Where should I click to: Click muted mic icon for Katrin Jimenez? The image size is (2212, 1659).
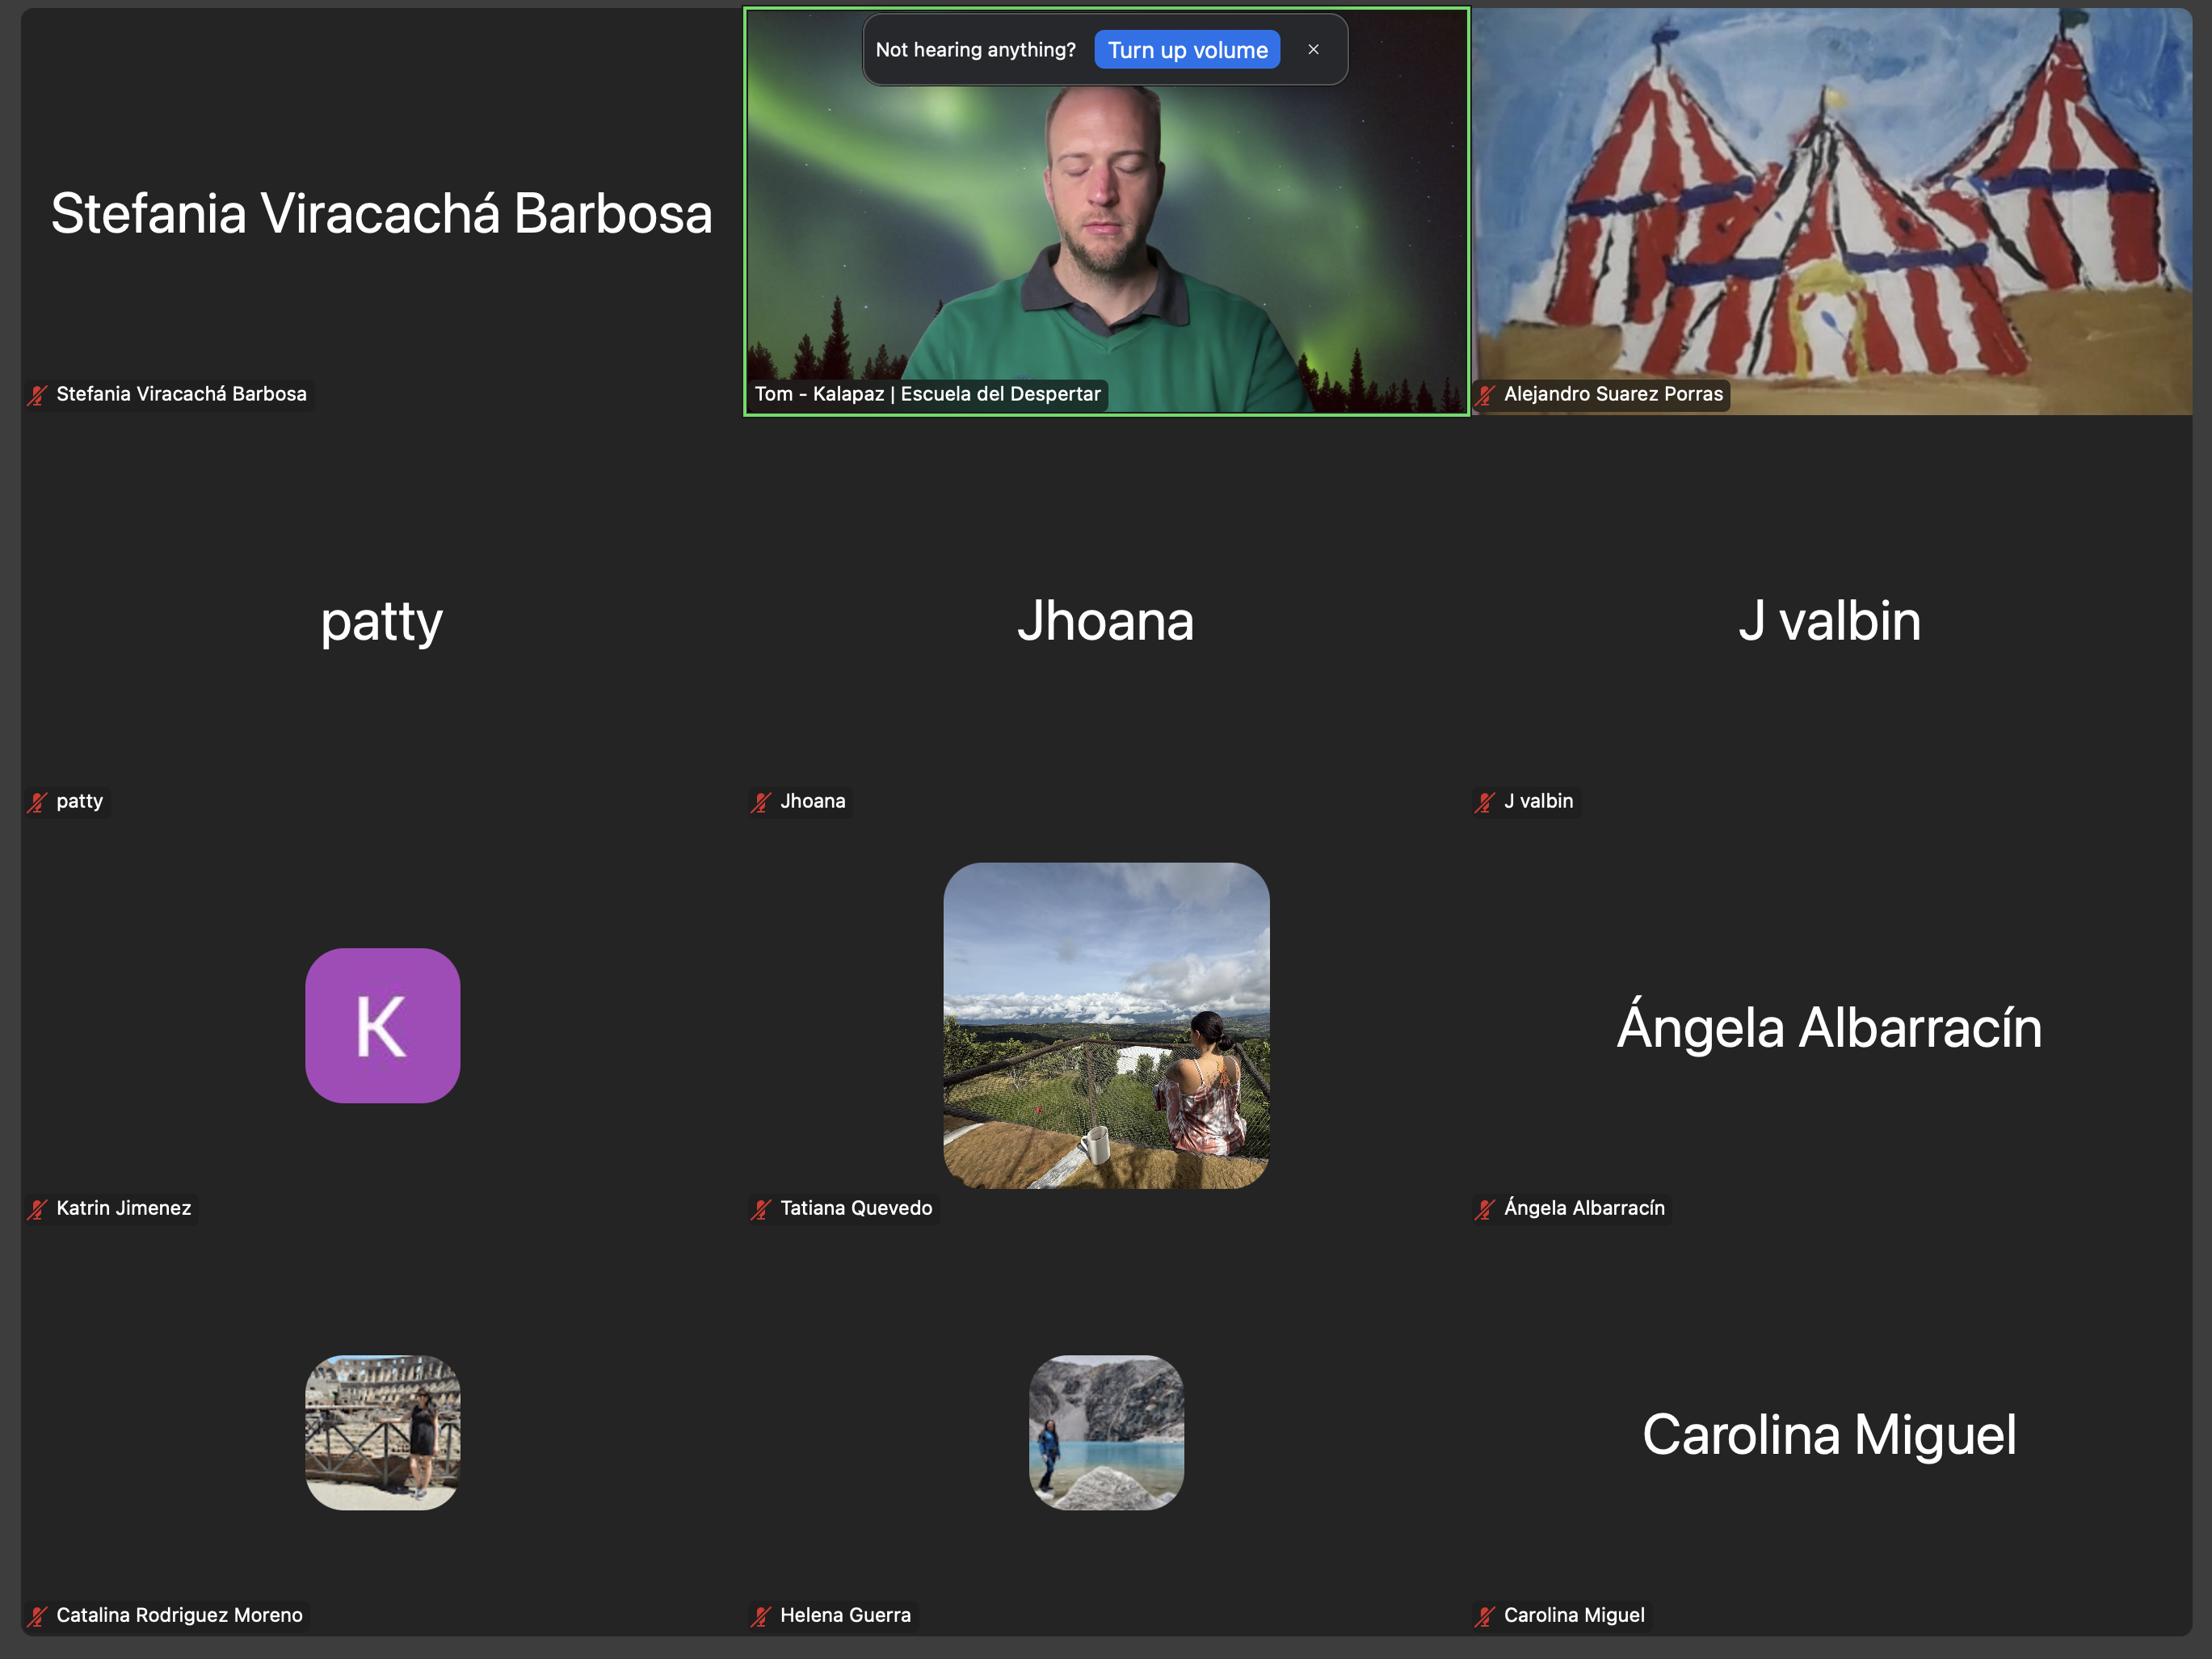coord(38,1209)
